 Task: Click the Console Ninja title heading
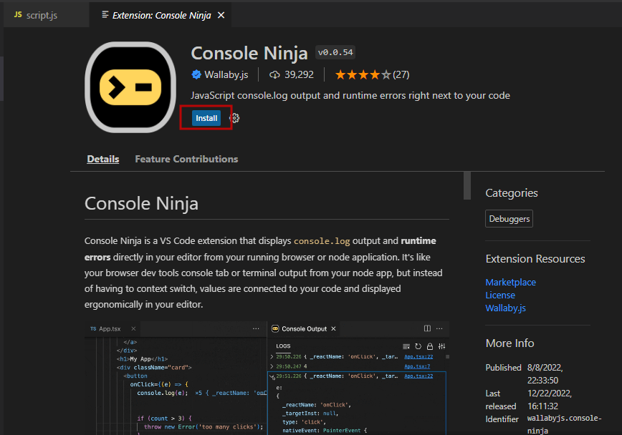pyautogui.click(x=249, y=53)
